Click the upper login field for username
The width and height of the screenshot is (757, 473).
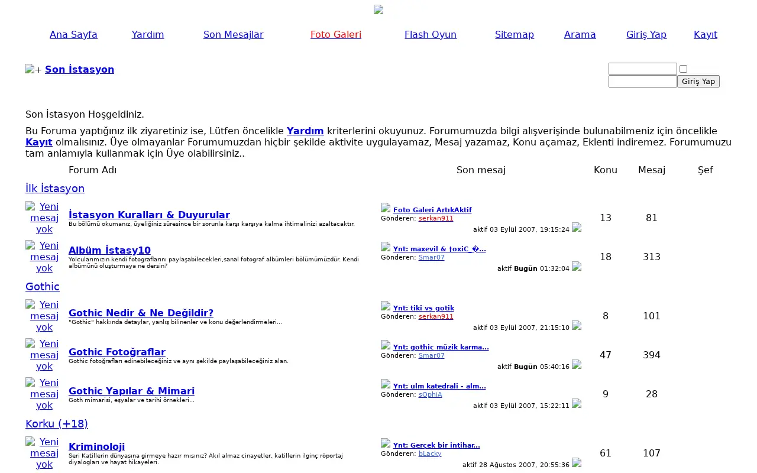pyautogui.click(x=643, y=69)
